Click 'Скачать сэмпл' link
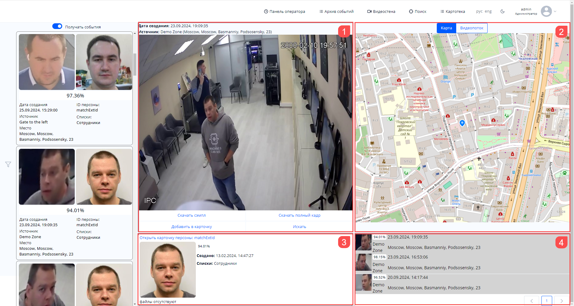Image resolution: width=574 pixels, height=306 pixels. [x=192, y=215]
